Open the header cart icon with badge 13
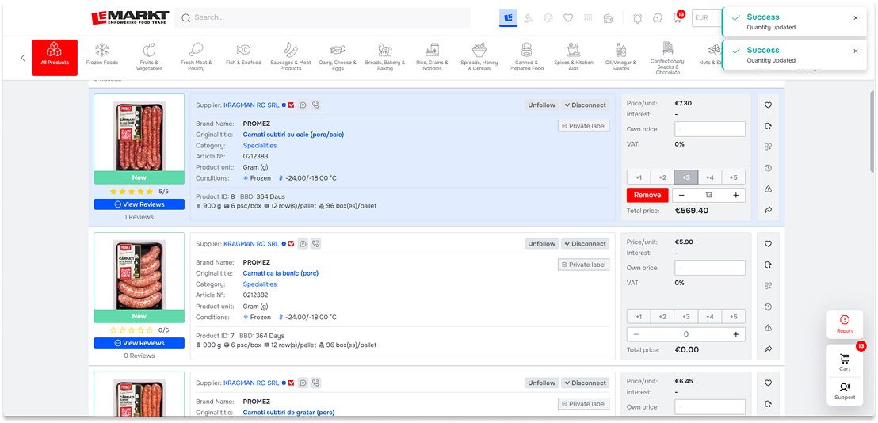Screen dimensions: 878x423 (678, 17)
